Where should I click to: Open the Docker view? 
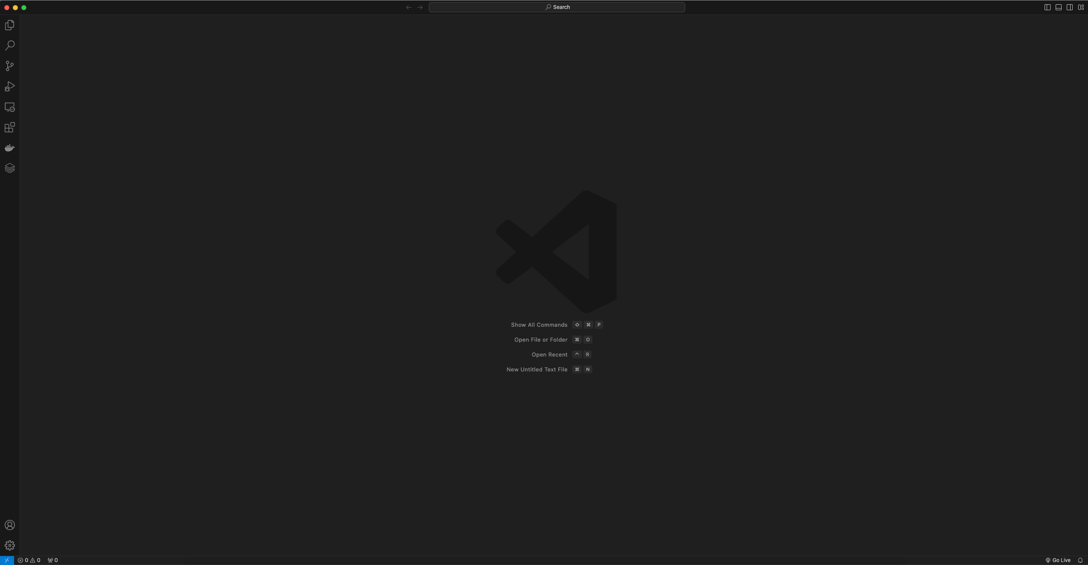[x=10, y=148]
